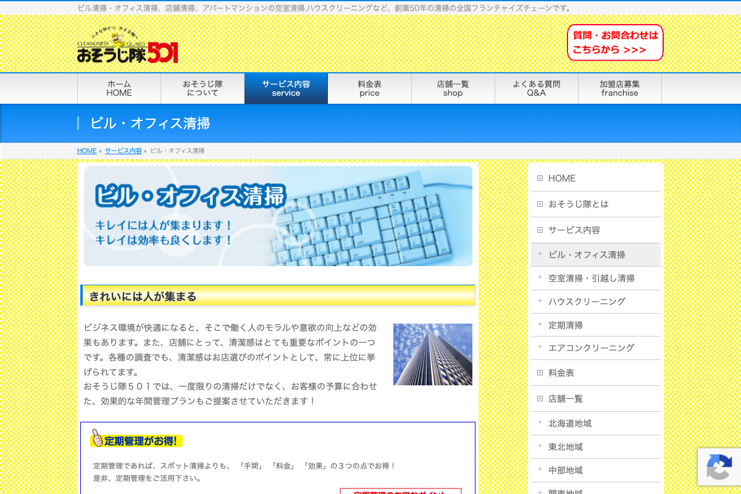Click the 定期管理がお得! heading text
Image resolution: width=741 pixels, height=494 pixels.
pyautogui.click(x=141, y=441)
